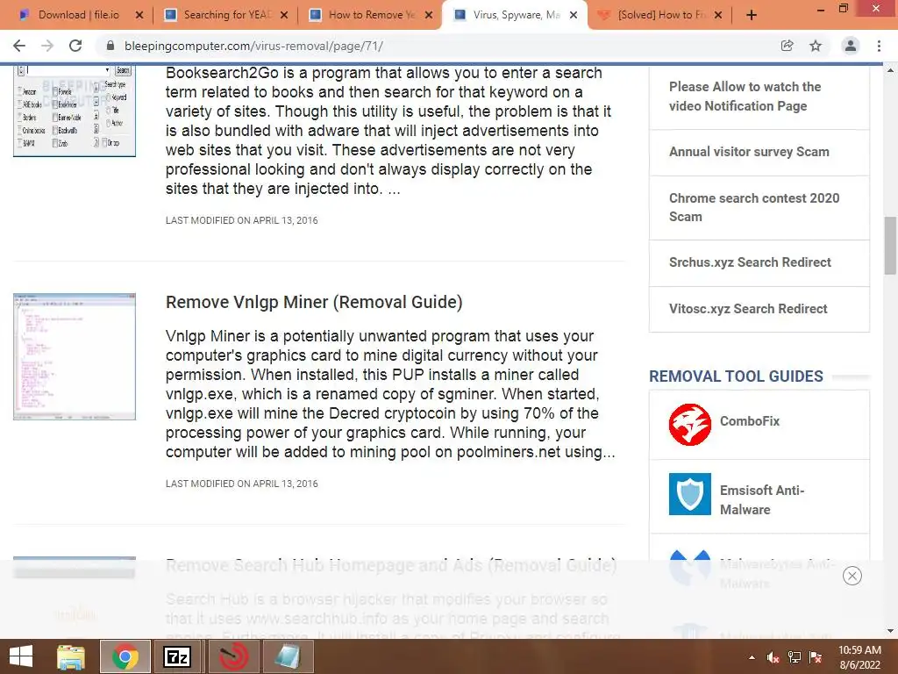Open 7-Zip from the taskbar
Image resolution: width=898 pixels, height=674 pixels.
[x=176, y=656]
